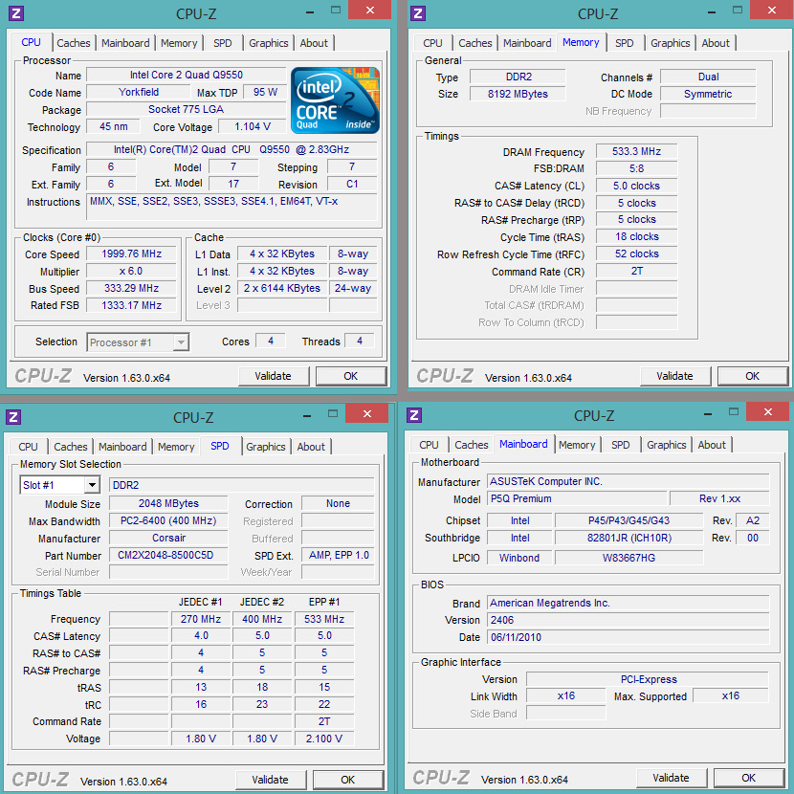Switch to the SPD tab in the Mainboard window
Image resolution: width=794 pixels, height=794 pixels.
click(x=620, y=445)
